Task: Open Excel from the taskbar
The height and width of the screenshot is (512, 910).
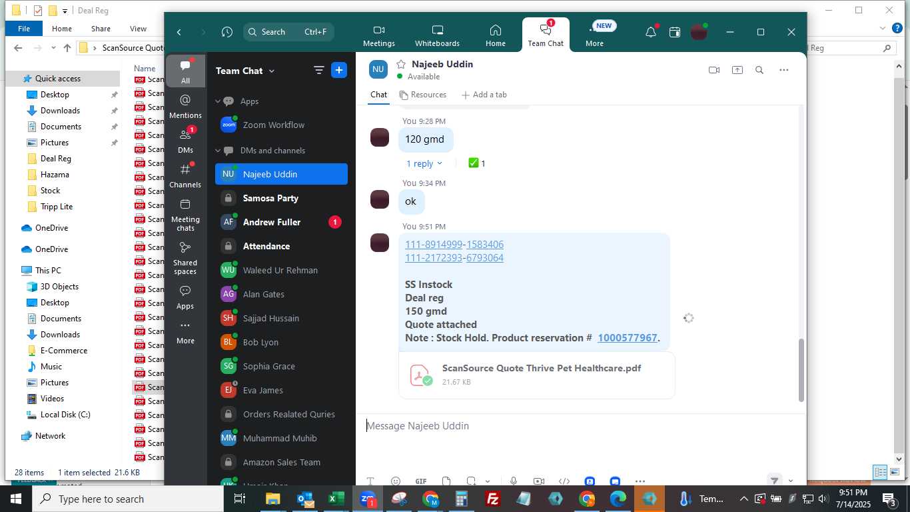Action: (x=336, y=499)
